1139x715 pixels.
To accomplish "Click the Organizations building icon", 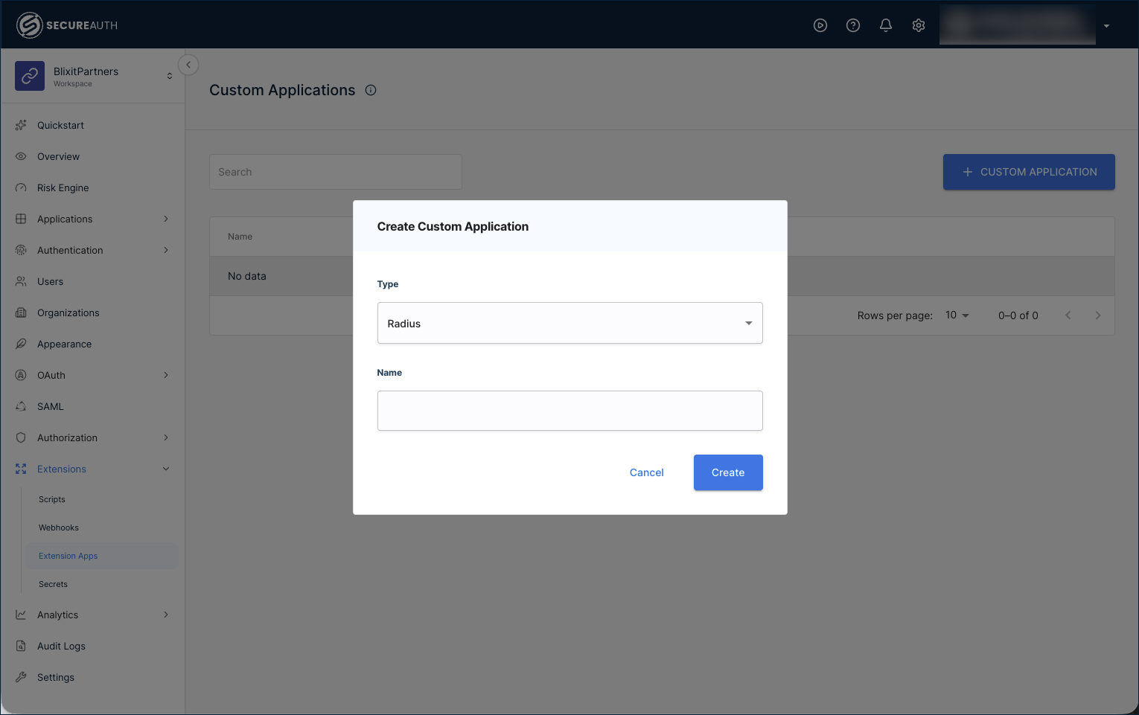I will point(21,312).
